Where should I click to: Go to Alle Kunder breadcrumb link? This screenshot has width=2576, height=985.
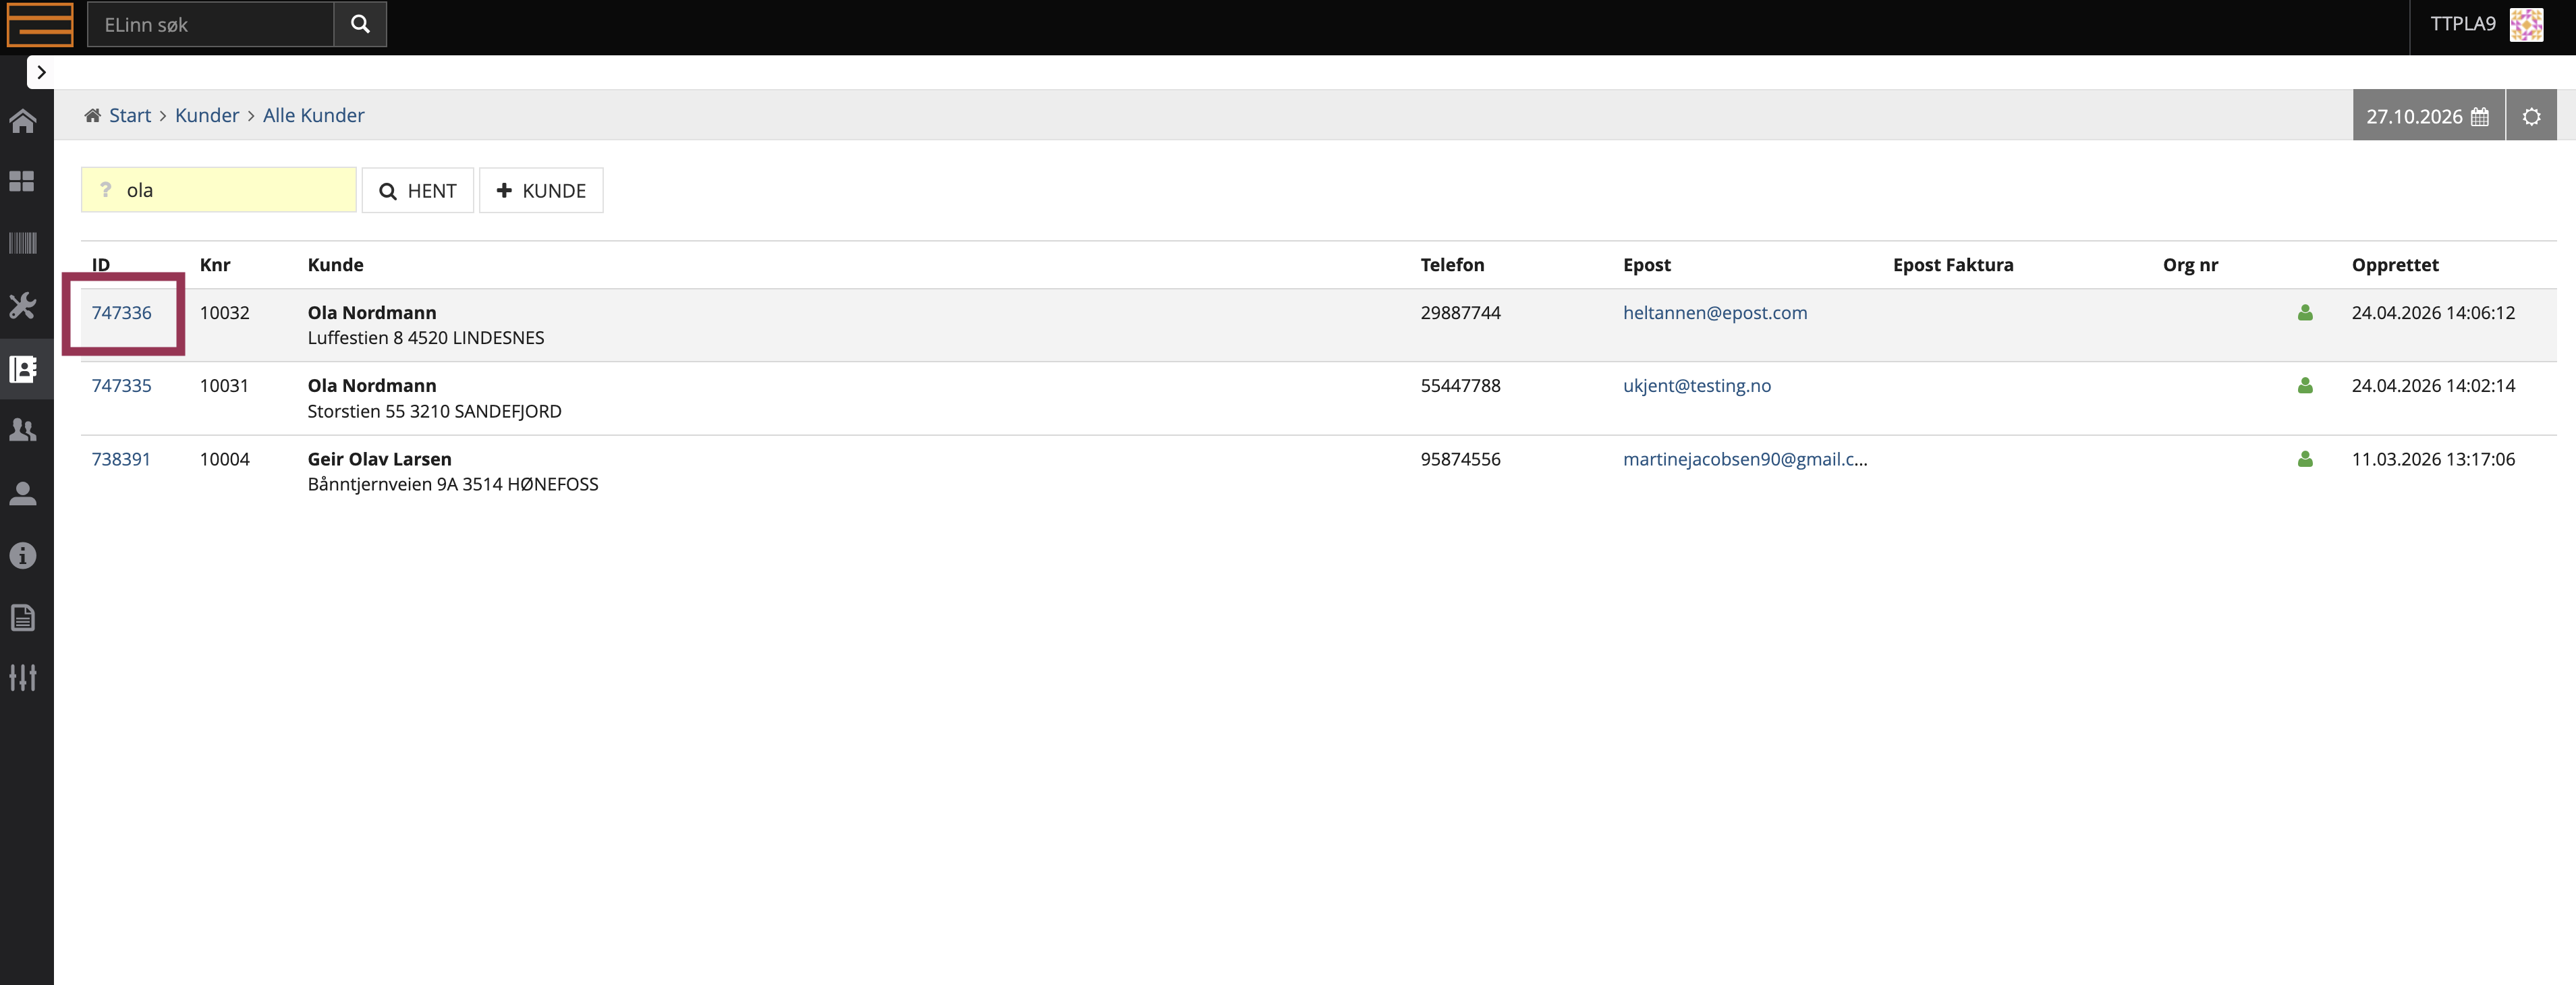click(313, 115)
